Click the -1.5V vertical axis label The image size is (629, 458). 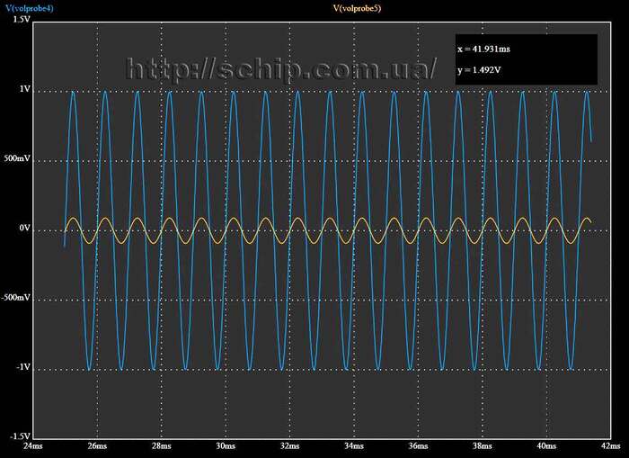pyautogui.click(x=20, y=436)
